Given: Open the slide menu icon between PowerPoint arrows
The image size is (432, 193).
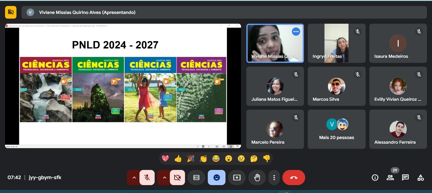Looking at the screenshot, I should click(203, 147).
